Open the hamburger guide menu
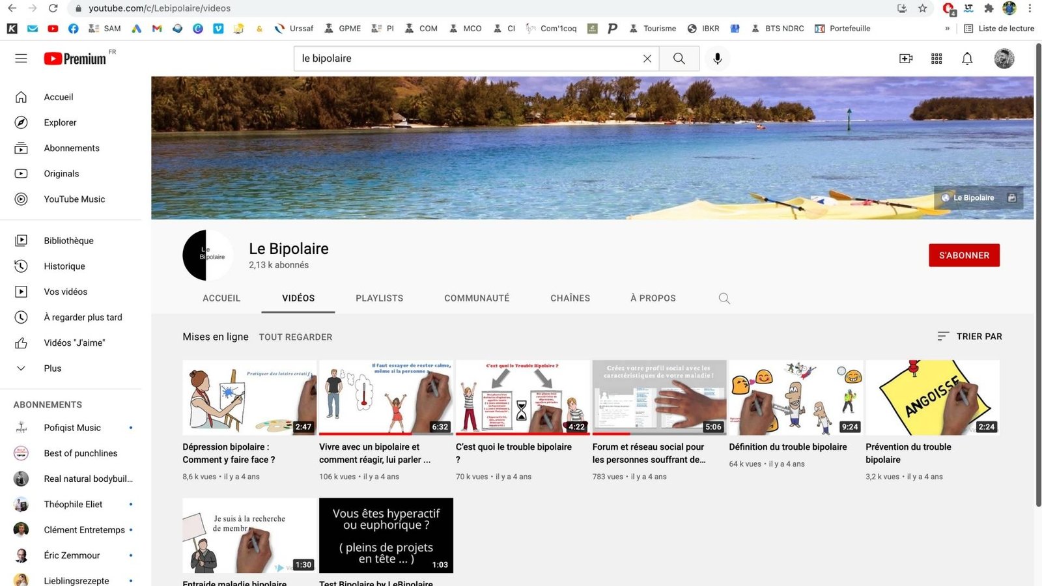Image resolution: width=1042 pixels, height=586 pixels. 21,59
